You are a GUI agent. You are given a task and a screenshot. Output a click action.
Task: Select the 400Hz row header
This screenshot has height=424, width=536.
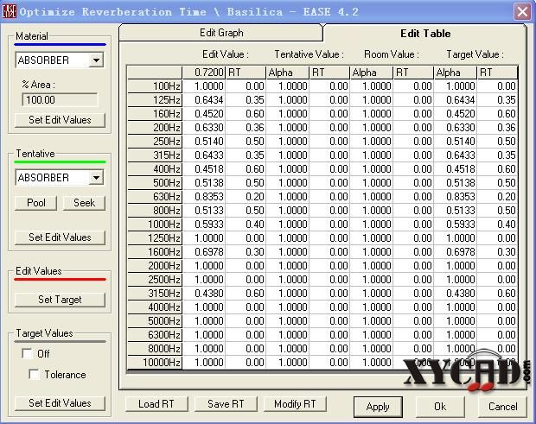tap(155, 169)
